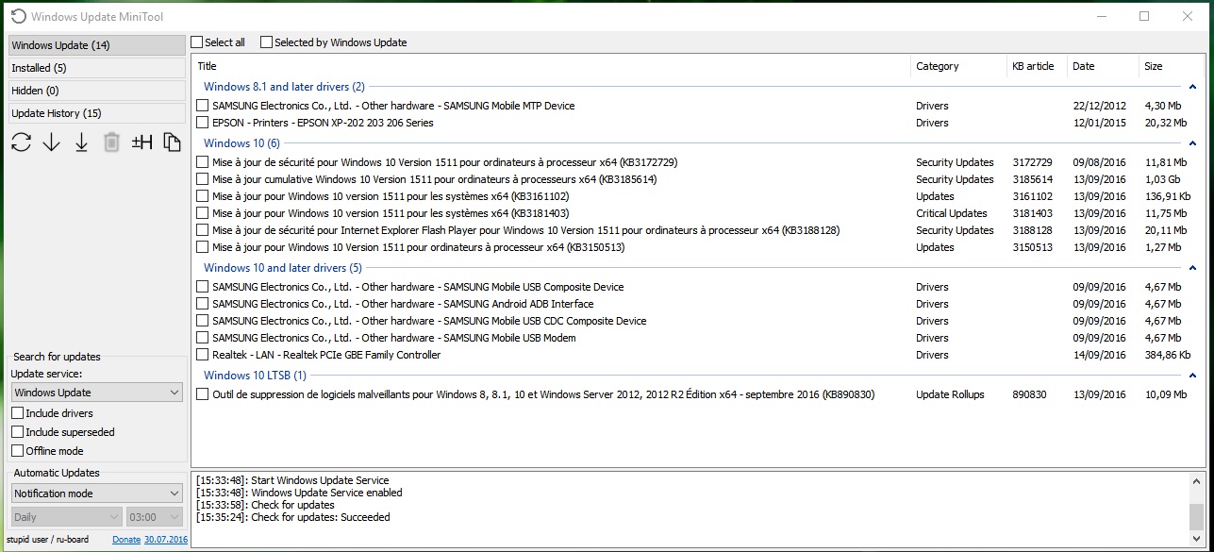Open the Donate link

126,540
